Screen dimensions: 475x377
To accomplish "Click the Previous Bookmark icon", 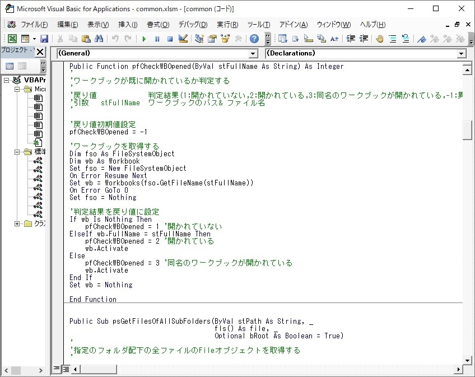I will point(448,39).
